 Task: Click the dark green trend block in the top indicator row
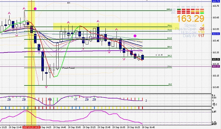(179, 10)
